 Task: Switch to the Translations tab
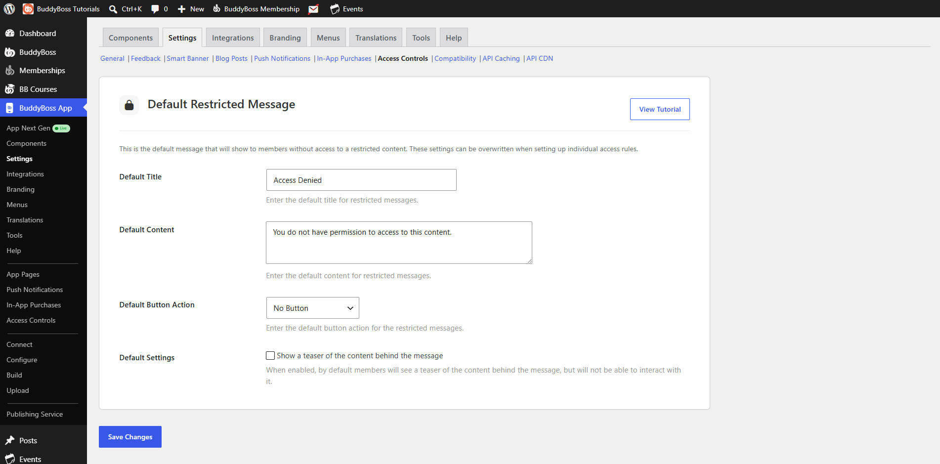point(376,38)
